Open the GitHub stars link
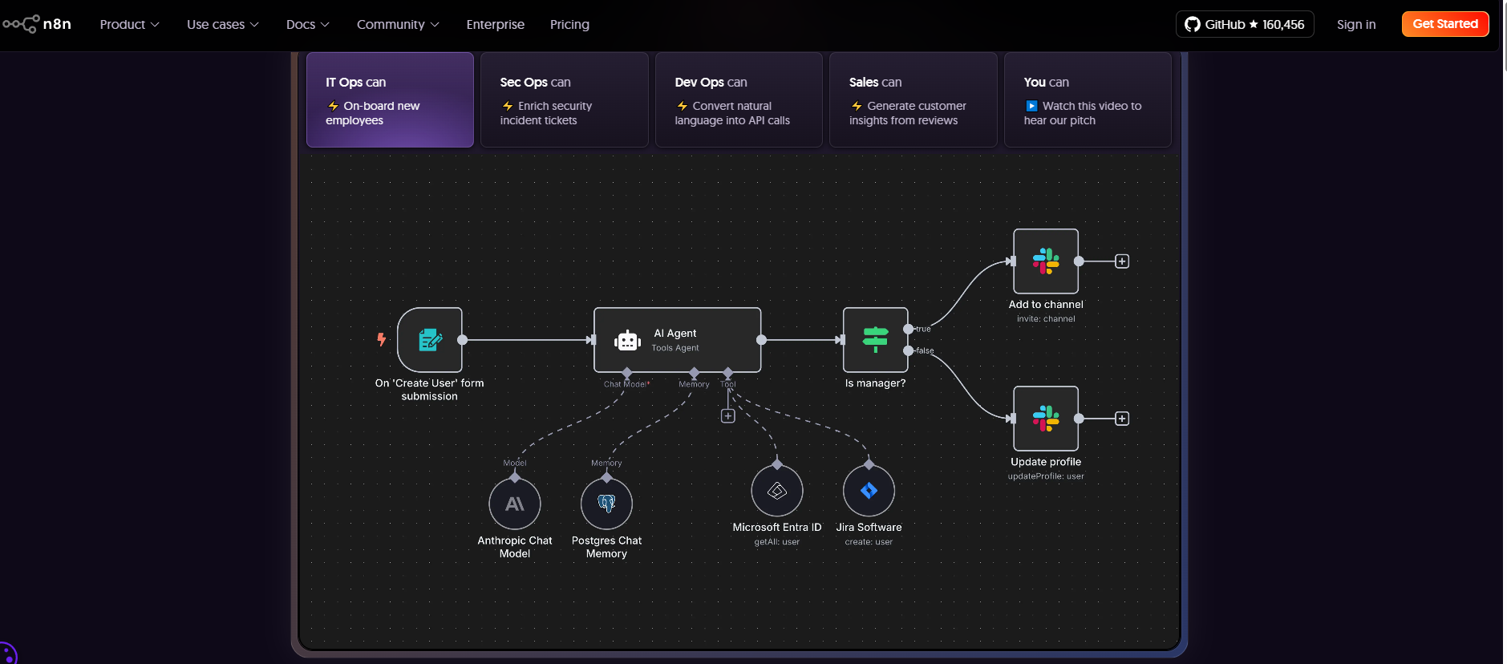1507x664 pixels. [x=1244, y=24]
